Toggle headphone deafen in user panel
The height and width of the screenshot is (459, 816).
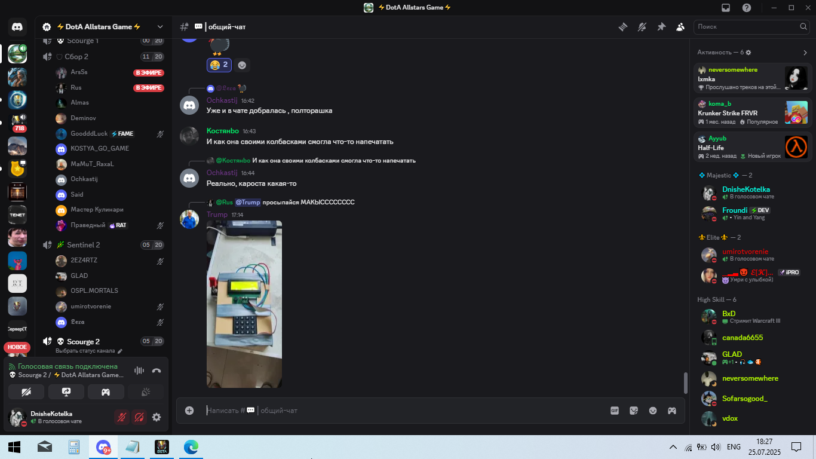[x=139, y=417]
